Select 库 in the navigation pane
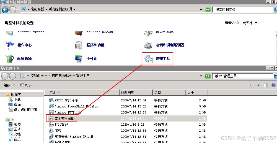Image resolution: width=277 pixels, height=143 pixels. [13, 119]
